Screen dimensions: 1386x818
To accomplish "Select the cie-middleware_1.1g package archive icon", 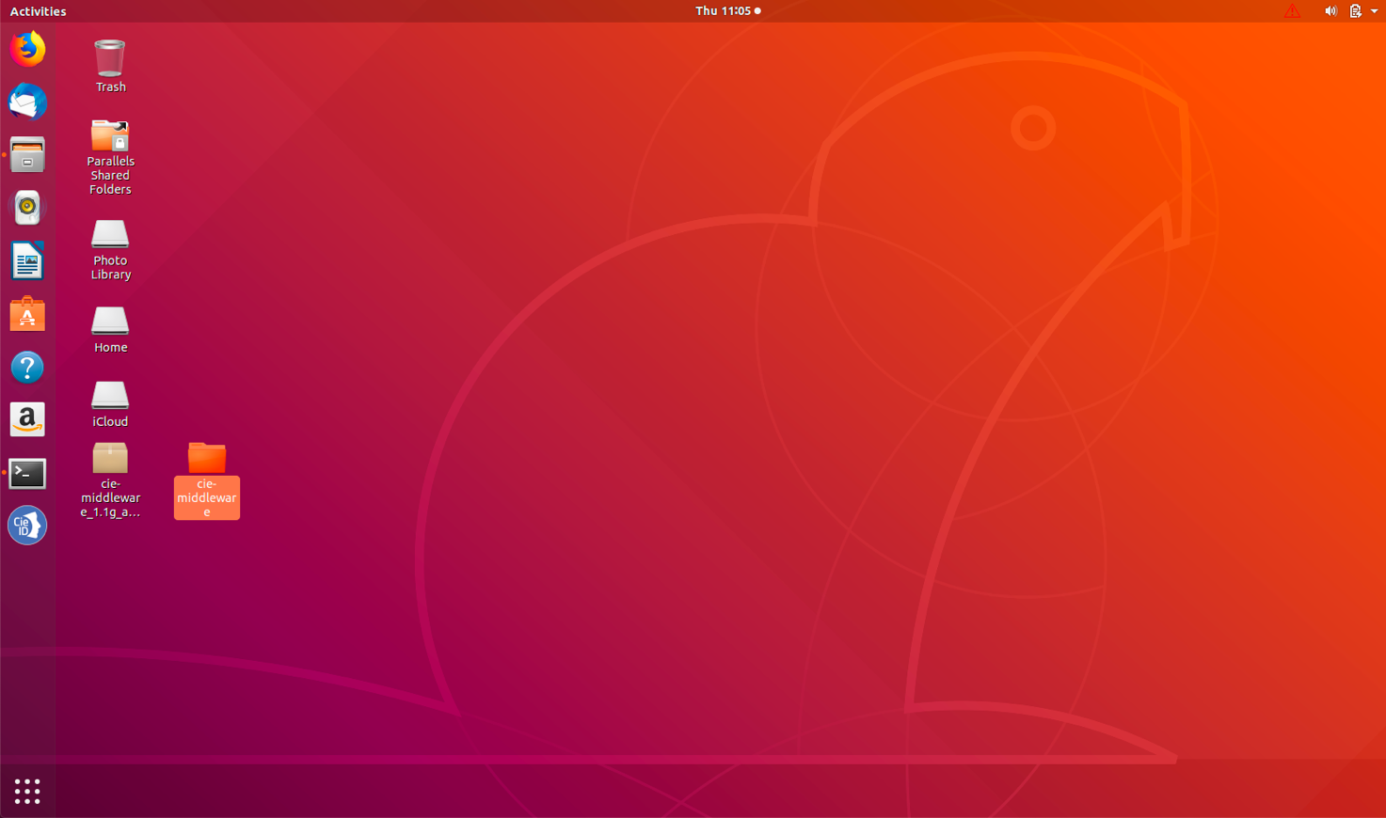I will pyautogui.click(x=110, y=458).
